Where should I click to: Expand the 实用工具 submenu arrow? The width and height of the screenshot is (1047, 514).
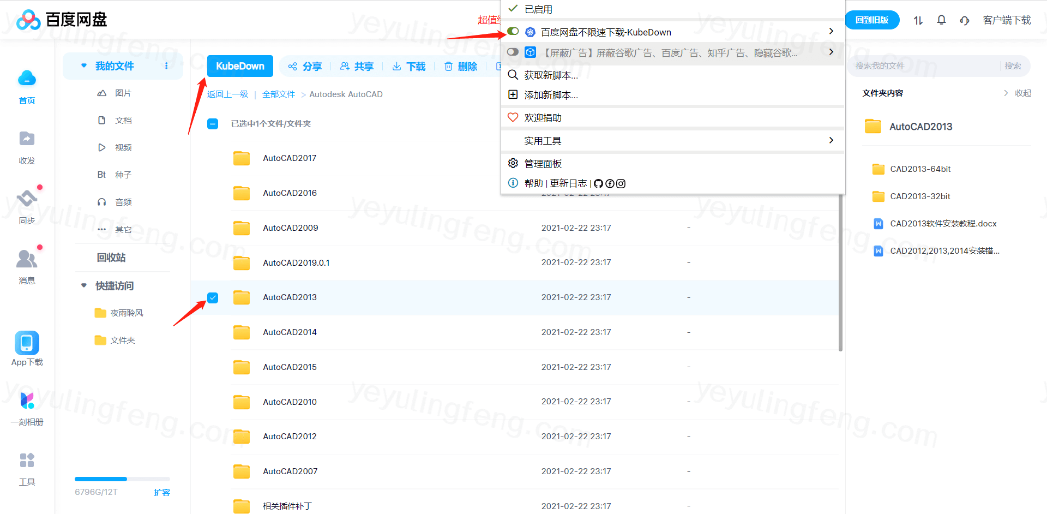tap(831, 140)
